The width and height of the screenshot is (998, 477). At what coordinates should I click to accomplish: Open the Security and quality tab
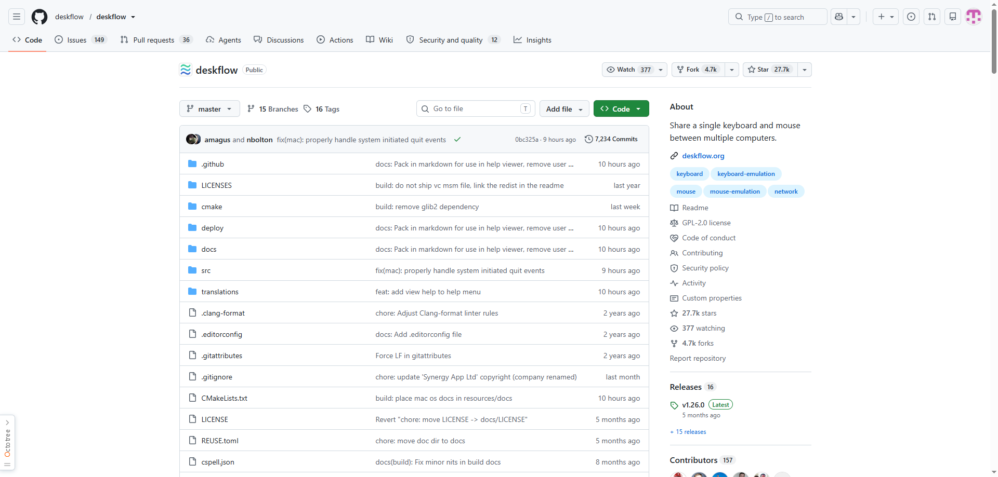(453, 40)
